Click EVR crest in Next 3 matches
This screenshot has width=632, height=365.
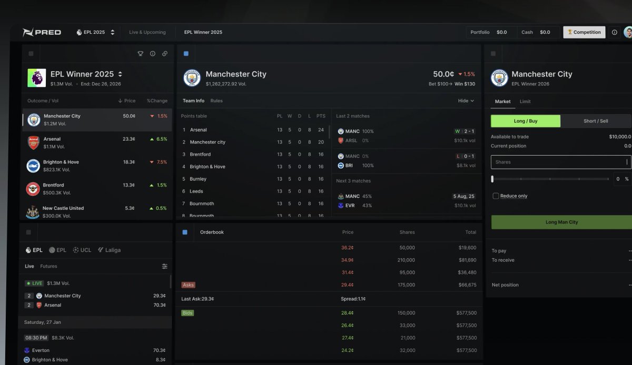point(341,205)
